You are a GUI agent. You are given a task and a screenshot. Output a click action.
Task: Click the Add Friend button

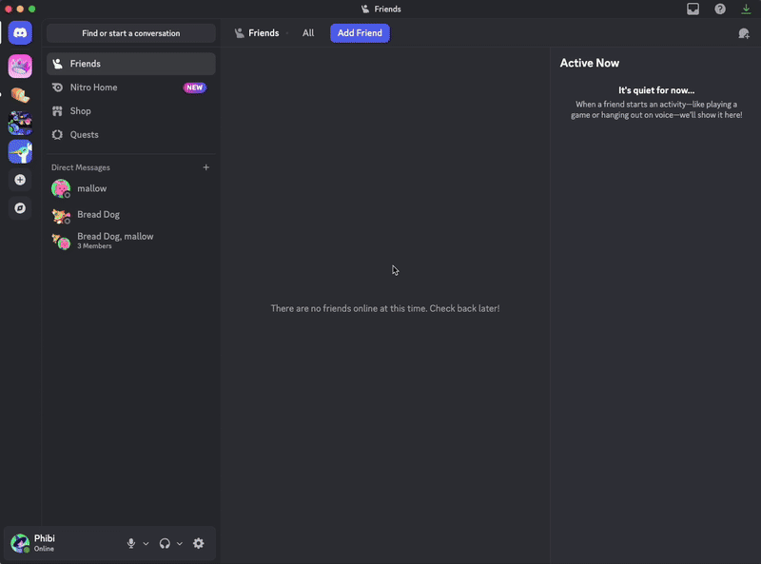(360, 33)
